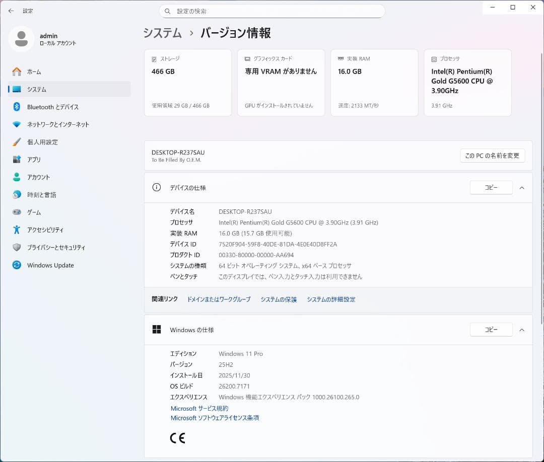Collapse the デバイスの仕様 section
544x462 pixels.
522,187
